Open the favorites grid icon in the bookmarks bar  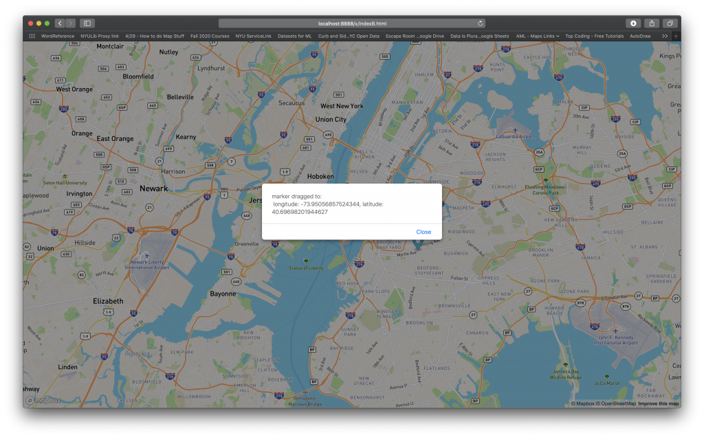(32, 36)
